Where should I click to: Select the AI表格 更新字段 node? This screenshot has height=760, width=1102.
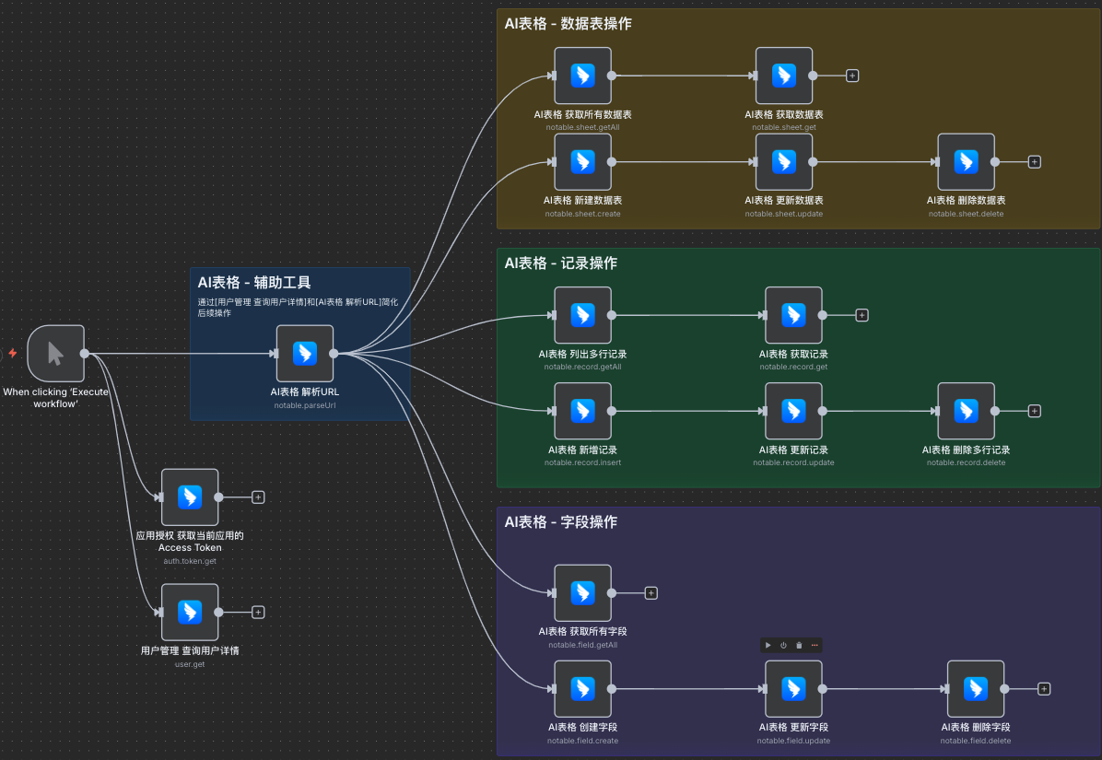point(793,689)
